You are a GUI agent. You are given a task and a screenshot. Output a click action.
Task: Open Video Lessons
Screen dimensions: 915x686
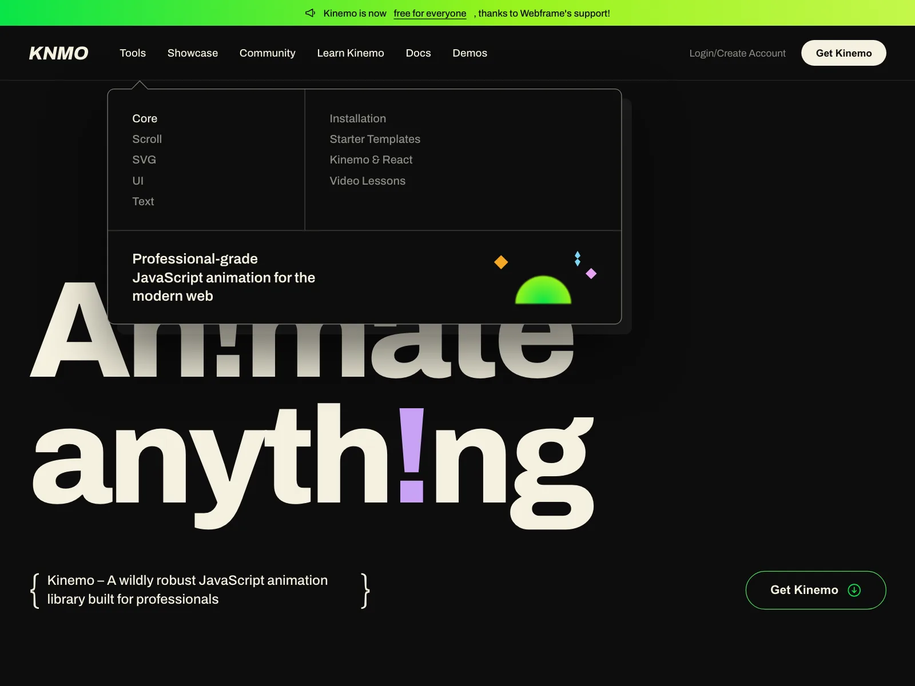coord(368,181)
